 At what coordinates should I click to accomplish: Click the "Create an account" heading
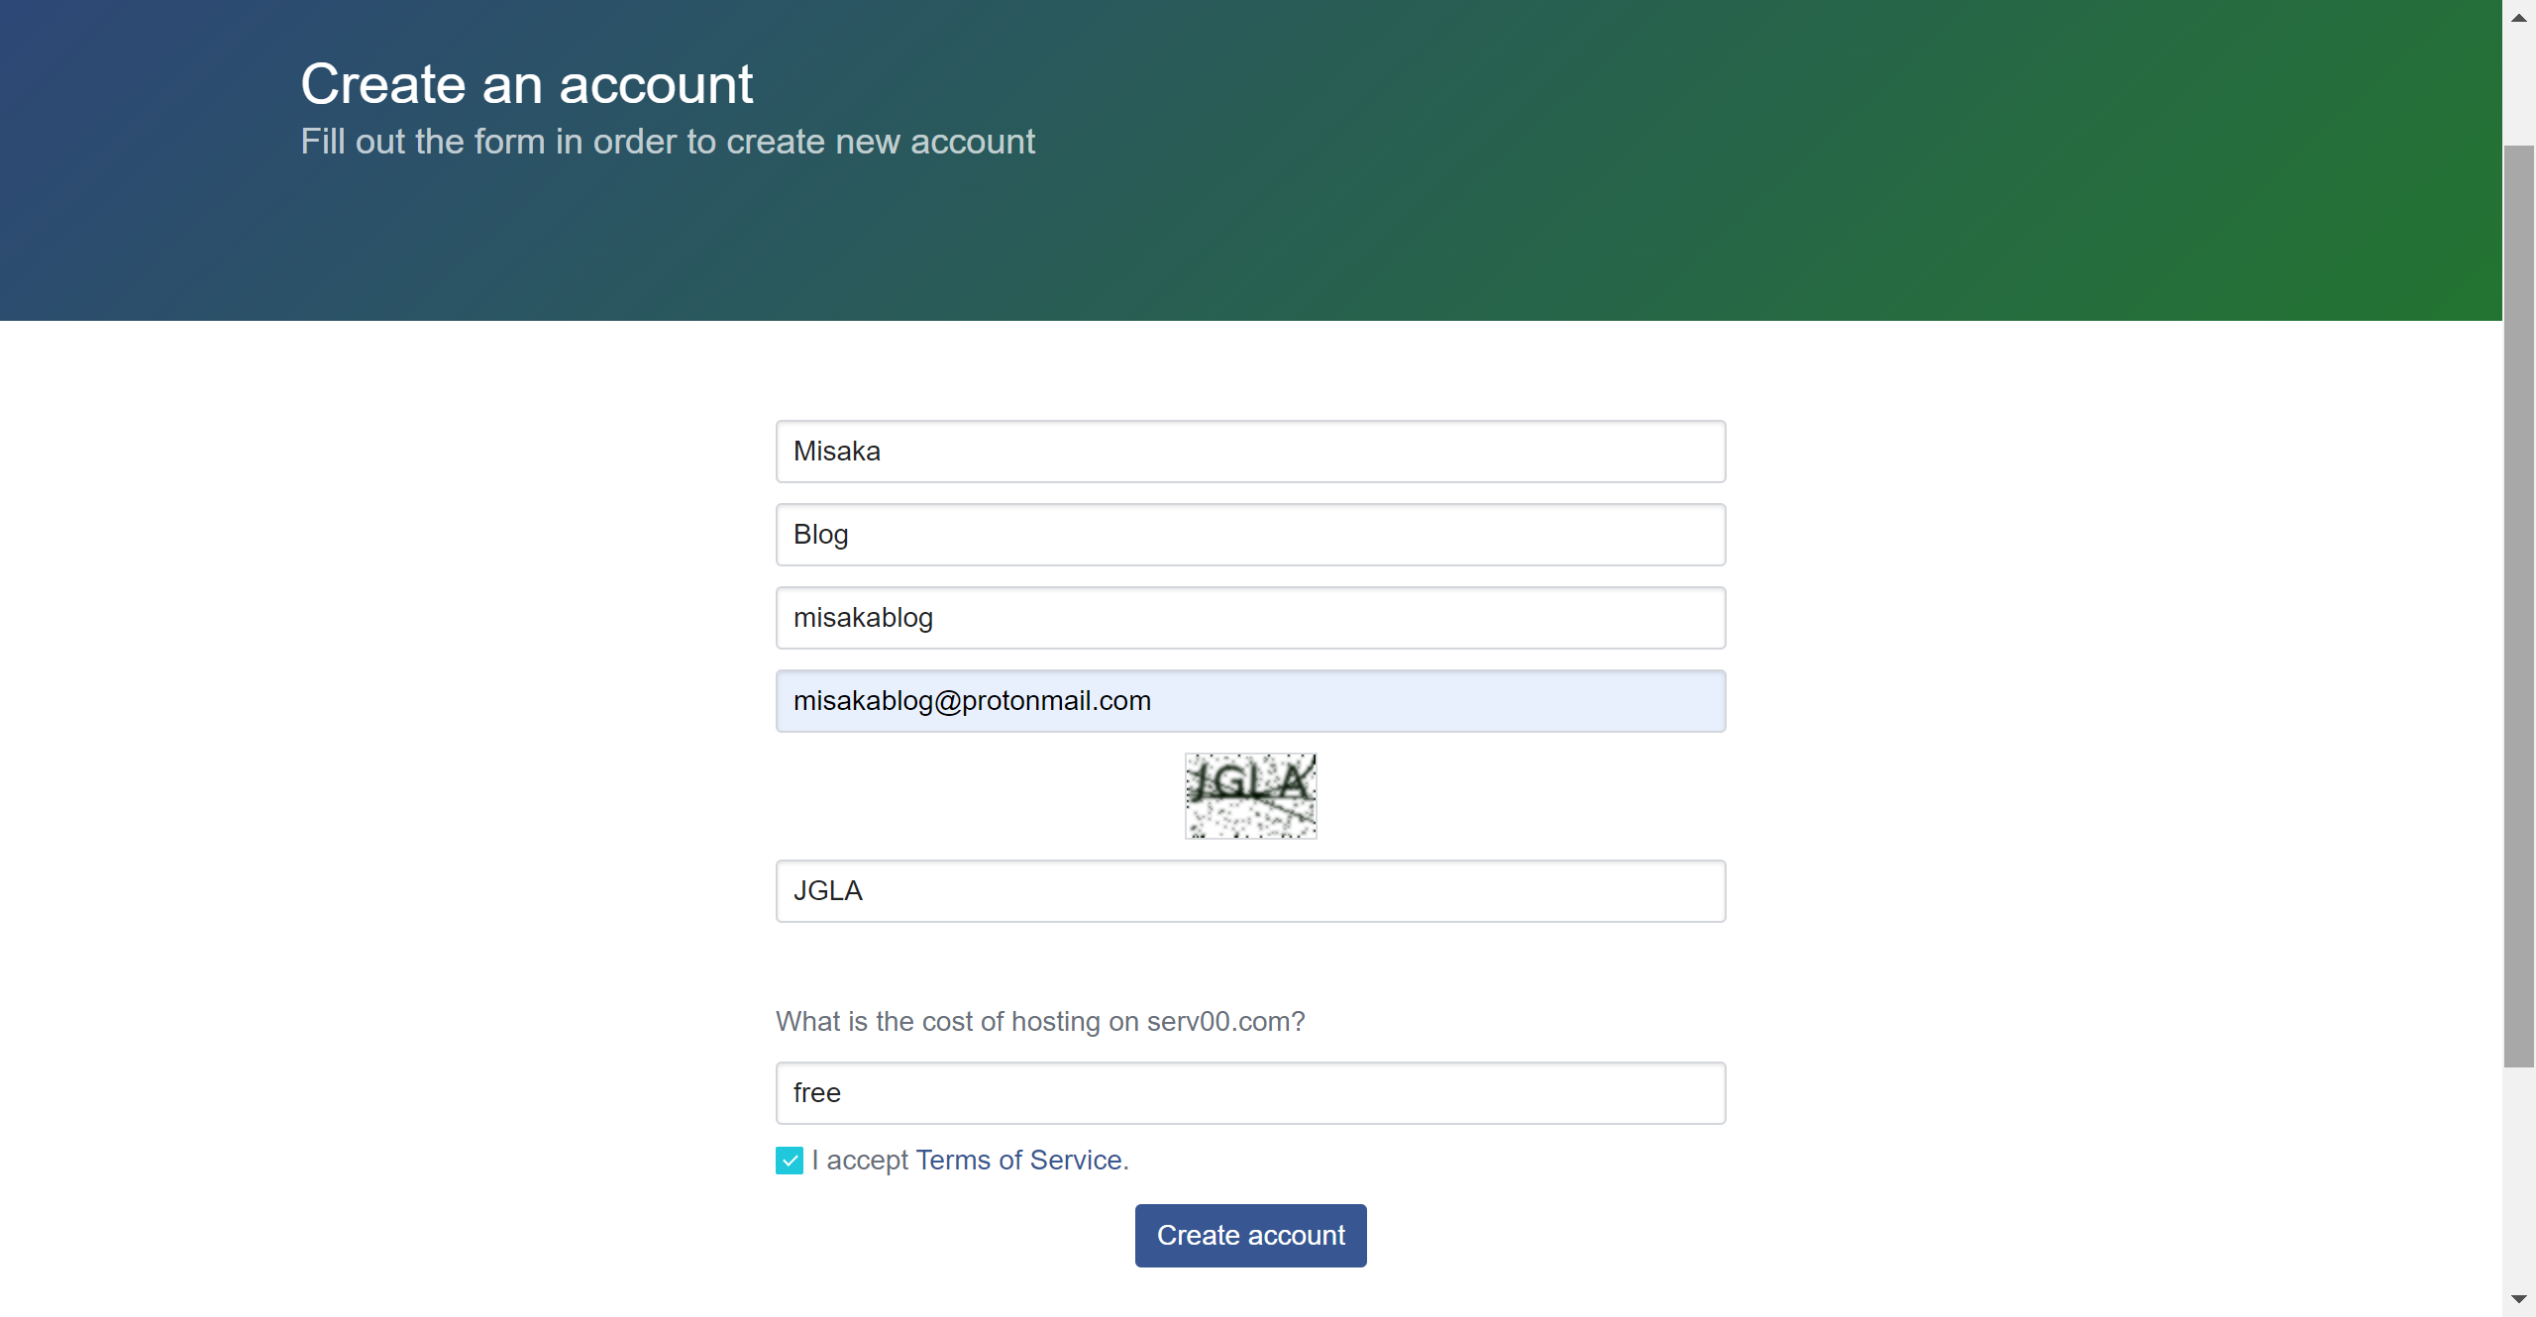(x=526, y=84)
